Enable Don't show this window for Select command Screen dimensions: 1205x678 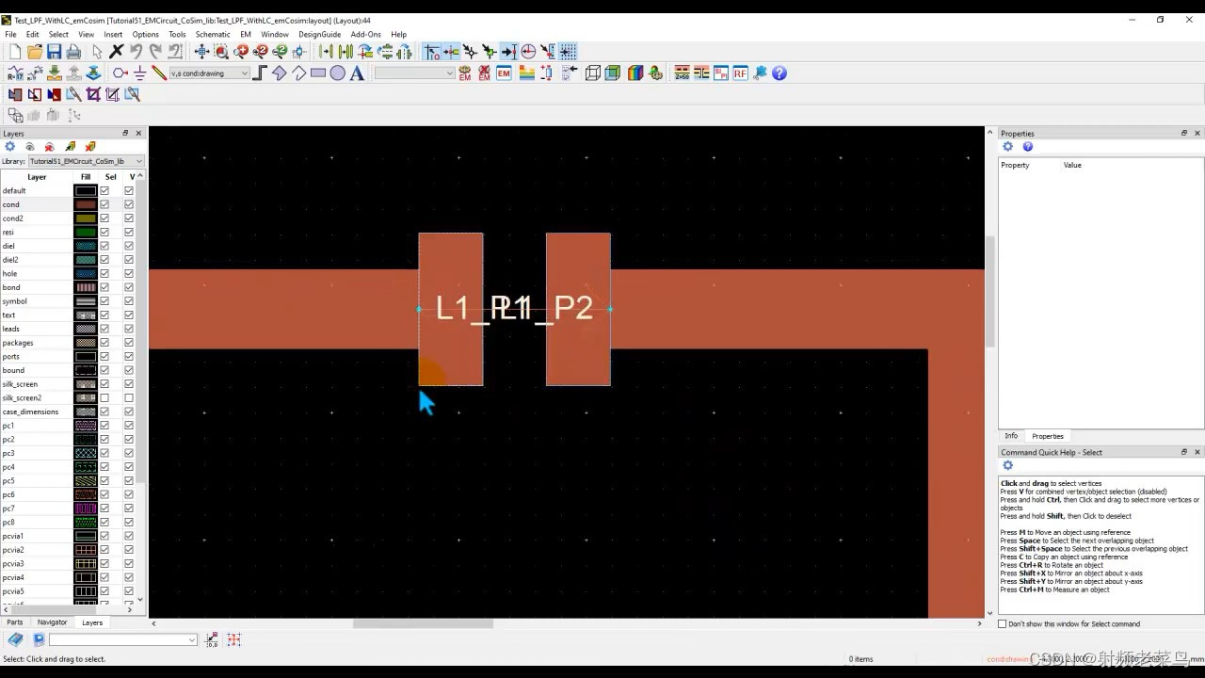[1002, 623]
